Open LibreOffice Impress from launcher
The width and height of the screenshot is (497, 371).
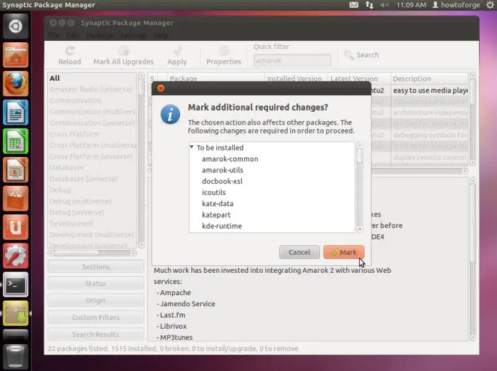point(16,170)
